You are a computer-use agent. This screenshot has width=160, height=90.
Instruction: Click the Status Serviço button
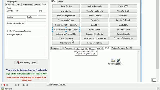tap(66, 6)
